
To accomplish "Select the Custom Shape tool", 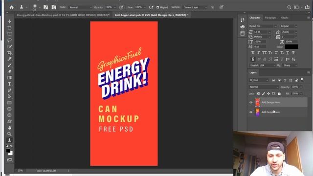I will (9, 121).
